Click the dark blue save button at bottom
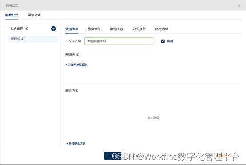This screenshot has height=165, width=246. 113,156
